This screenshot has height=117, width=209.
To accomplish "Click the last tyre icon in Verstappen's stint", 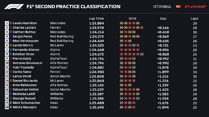I will pos(130,41).
